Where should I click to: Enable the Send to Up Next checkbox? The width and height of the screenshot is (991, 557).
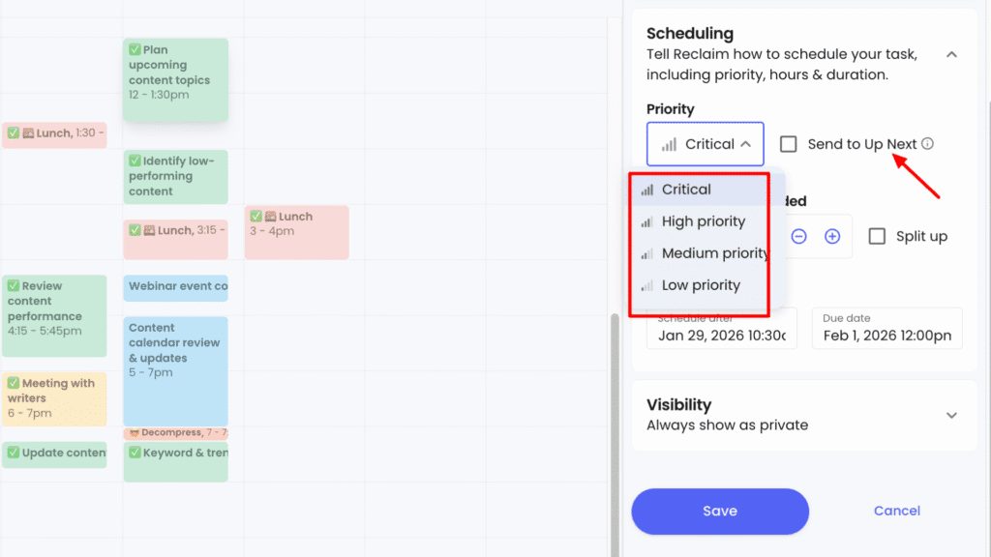click(x=789, y=143)
